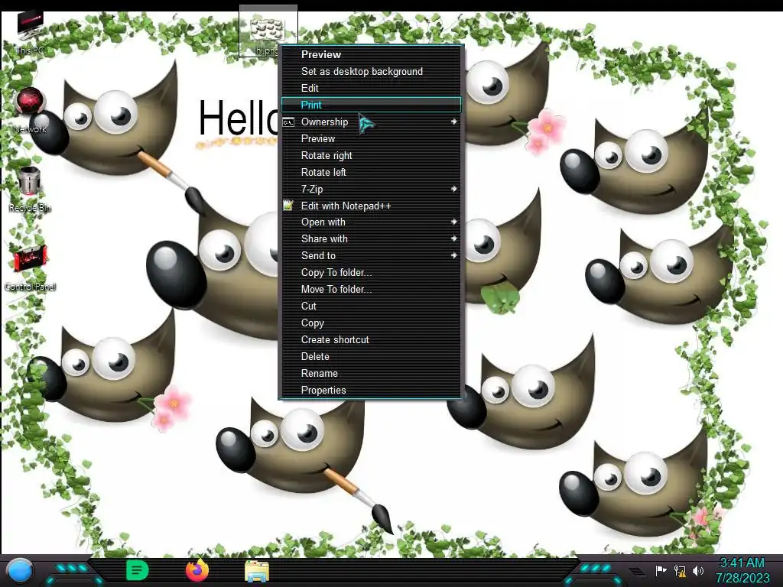Image resolution: width=783 pixels, height=587 pixels.
Task: Choose Create shortcut
Action: pos(371,339)
